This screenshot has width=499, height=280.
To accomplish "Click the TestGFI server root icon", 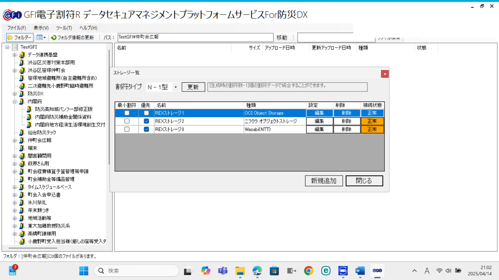I will (15, 47).
